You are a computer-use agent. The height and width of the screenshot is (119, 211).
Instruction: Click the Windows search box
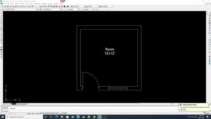(24, 117)
